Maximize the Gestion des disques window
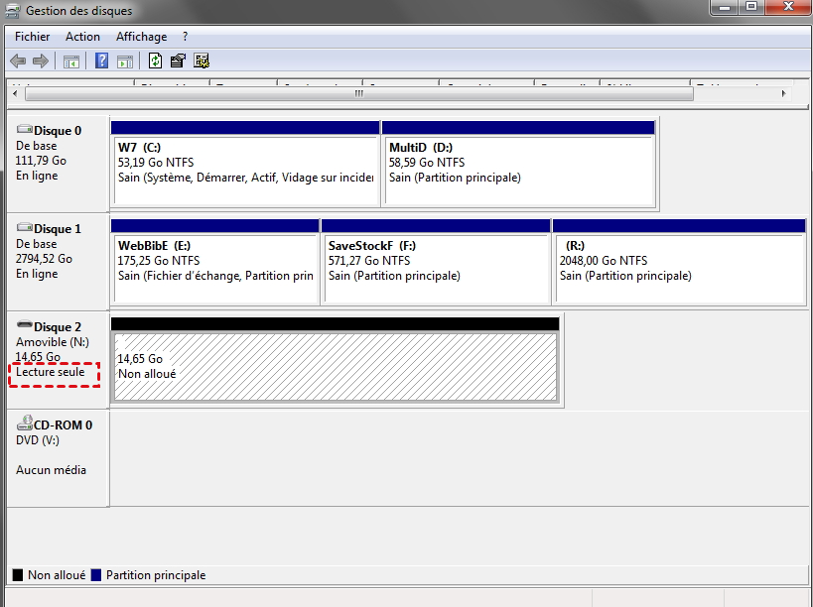This screenshot has height=607, width=813. point(751,7)
